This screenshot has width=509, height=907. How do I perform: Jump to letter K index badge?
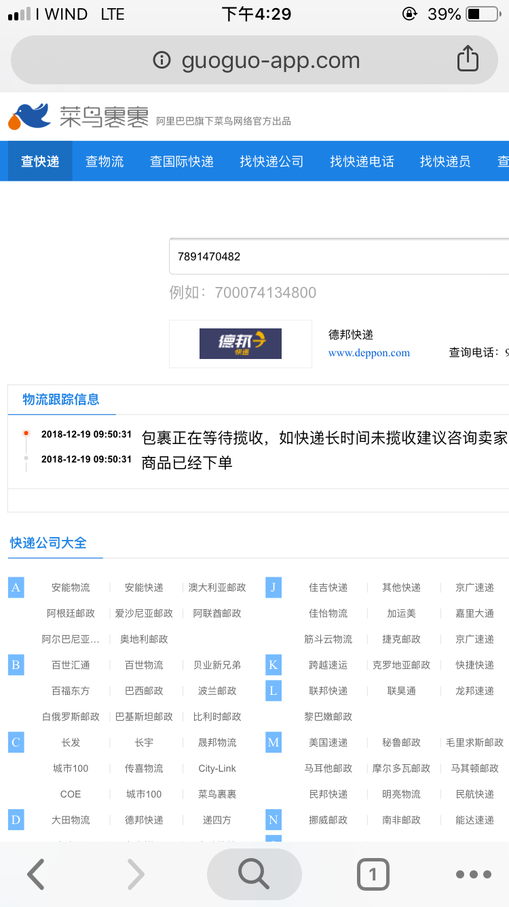[273, 665]
